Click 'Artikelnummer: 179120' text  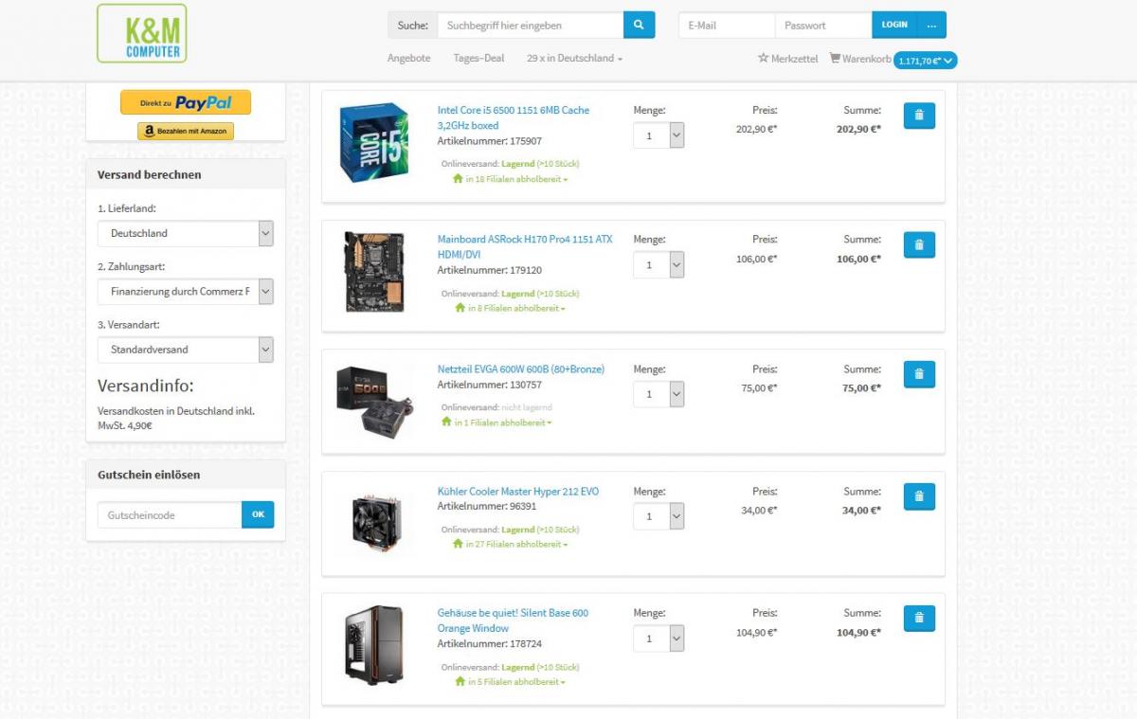pyautogui.click(x=490, y=270)
